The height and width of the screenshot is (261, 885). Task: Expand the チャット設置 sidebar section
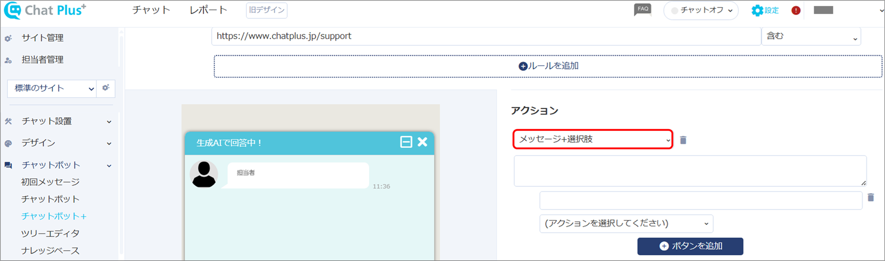coord(58,121)
